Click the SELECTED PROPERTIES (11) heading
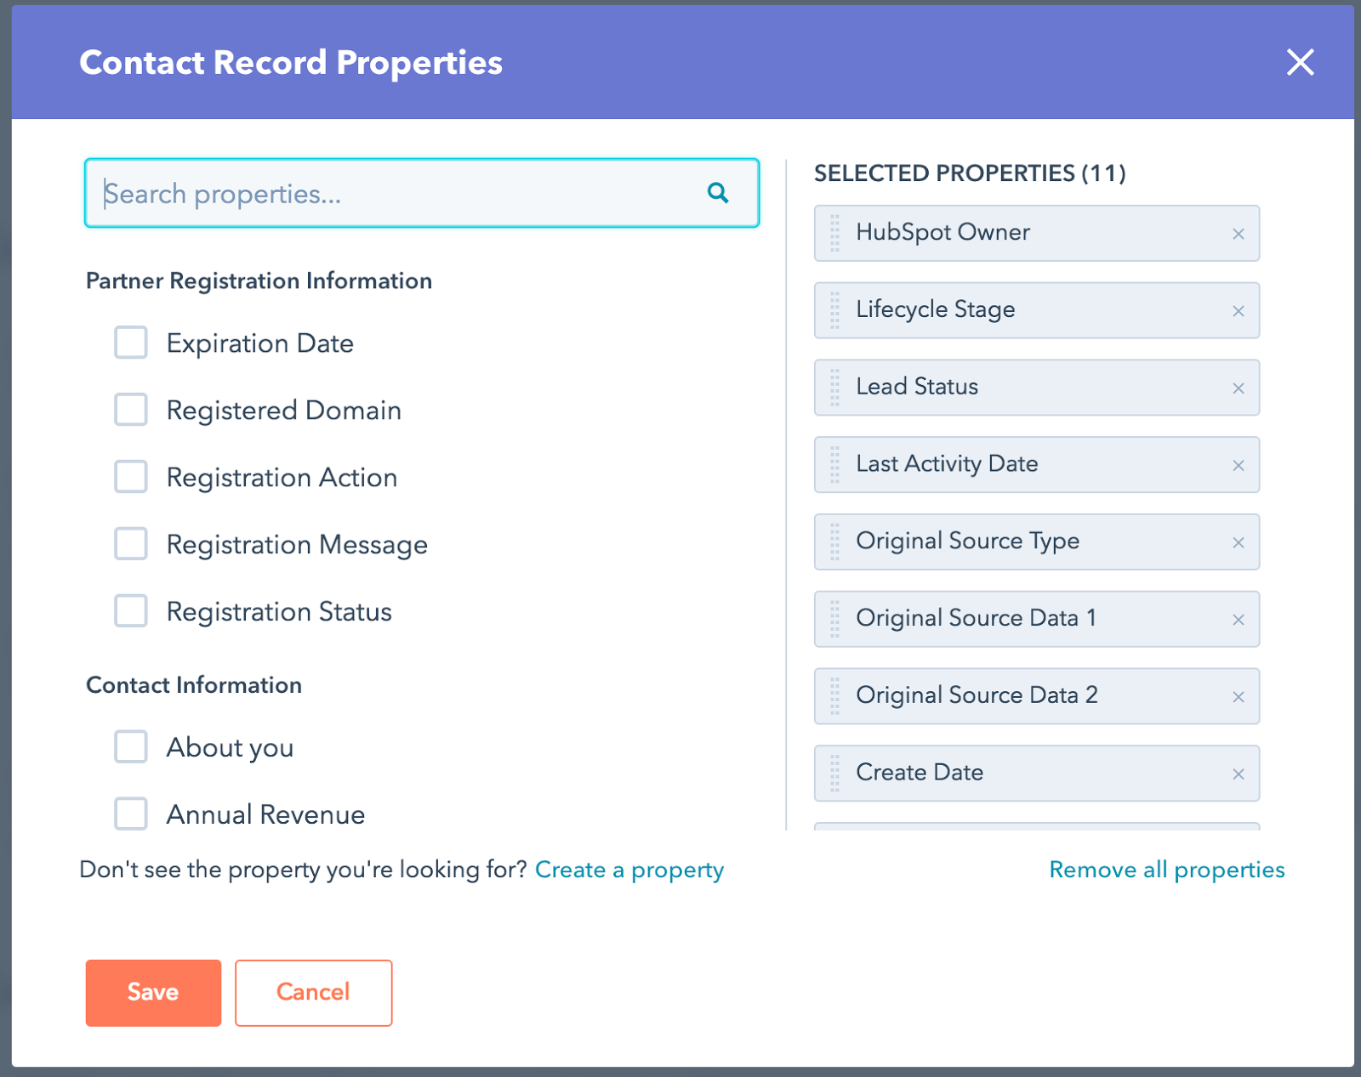Screen dimensions: 1361x1077 970,173
